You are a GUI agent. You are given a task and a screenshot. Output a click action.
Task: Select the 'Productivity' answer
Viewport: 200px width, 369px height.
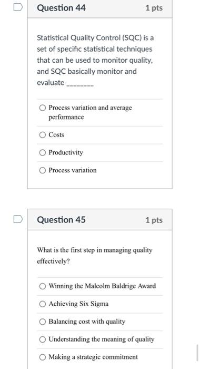tap(42, 152)
